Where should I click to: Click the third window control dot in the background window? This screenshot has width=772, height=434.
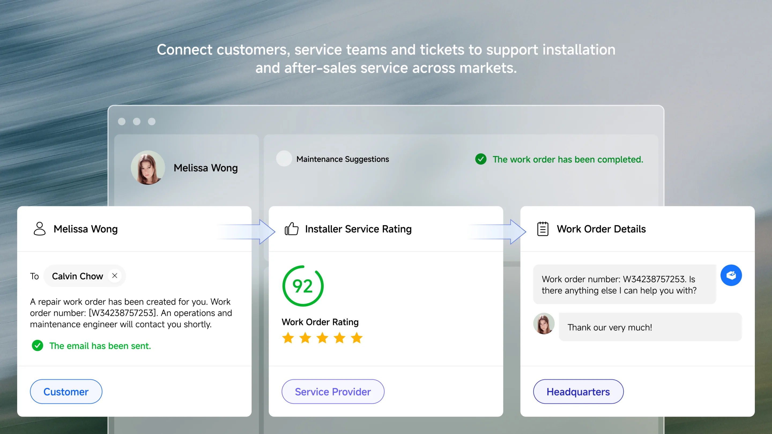[x=152, y=121]
